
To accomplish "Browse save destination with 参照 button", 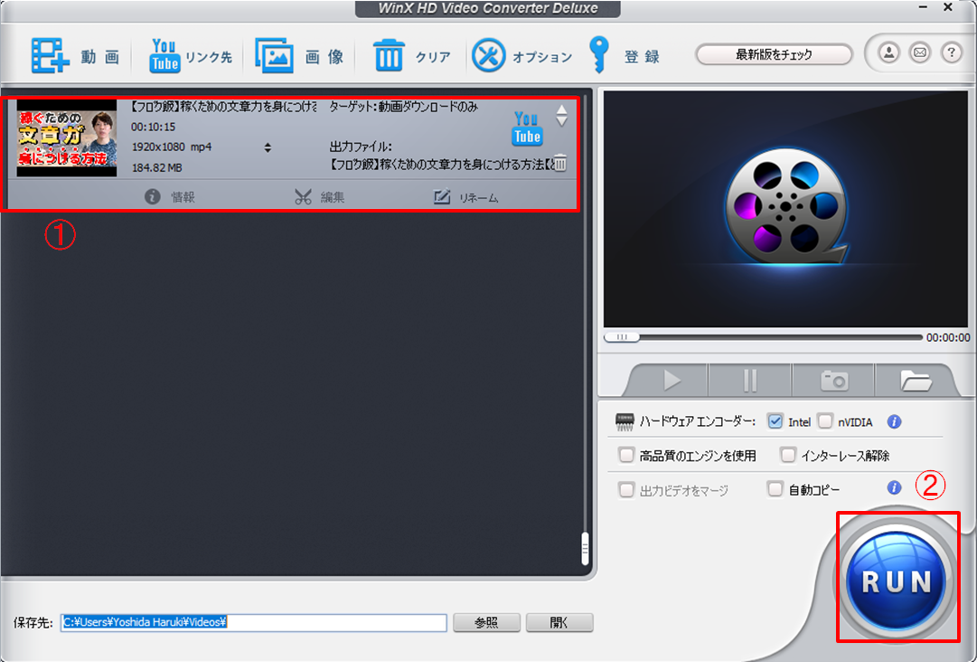I will [486, 622].
